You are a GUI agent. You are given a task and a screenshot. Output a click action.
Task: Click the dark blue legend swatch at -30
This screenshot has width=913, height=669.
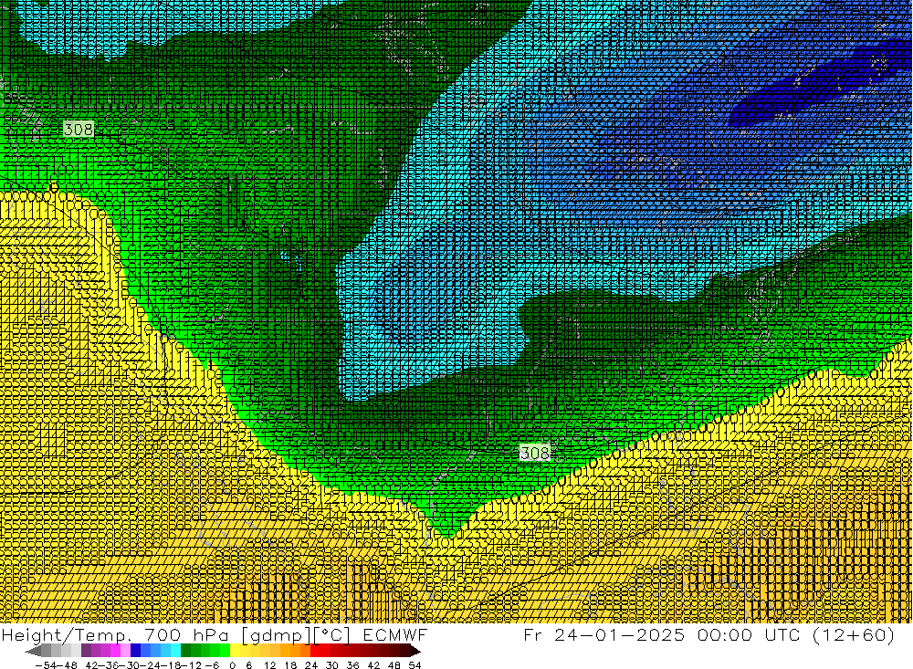(135, 651)
